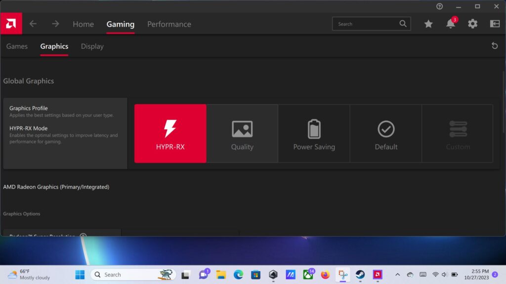Expand hidden system tray icons chevron

coord(398,275)
